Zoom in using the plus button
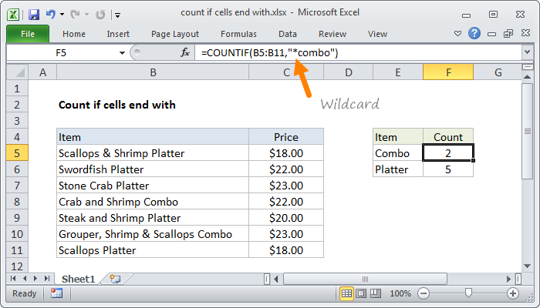 point(513,293)
